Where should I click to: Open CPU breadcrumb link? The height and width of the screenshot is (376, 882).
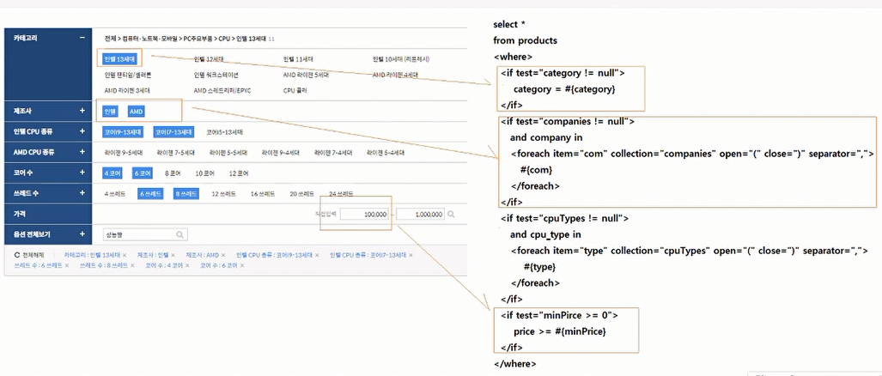[x=224, y=39]
